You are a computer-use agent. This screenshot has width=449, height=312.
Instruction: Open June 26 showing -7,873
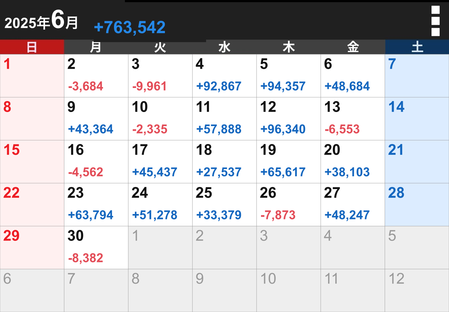click(x=289, y=205)
